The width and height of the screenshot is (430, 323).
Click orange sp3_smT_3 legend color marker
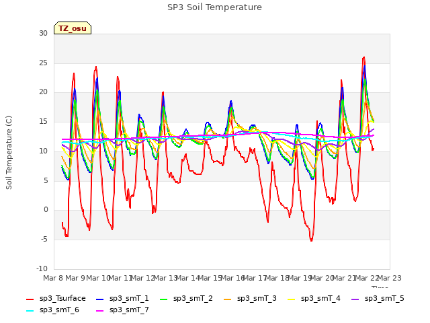pos(228,299)
